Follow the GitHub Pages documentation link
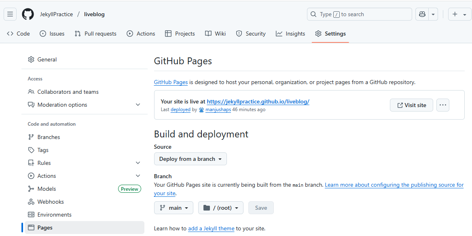472x236 pixels. pos(171,82)
